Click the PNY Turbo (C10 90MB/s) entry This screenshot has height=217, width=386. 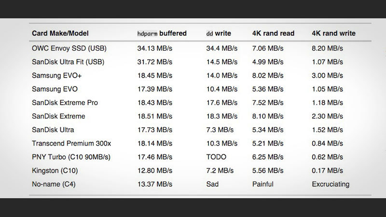[69, 157]
